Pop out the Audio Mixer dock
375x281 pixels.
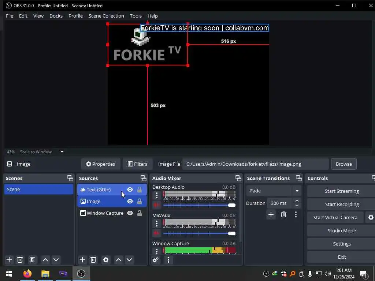pyautogui.click(x=238, y=178)
